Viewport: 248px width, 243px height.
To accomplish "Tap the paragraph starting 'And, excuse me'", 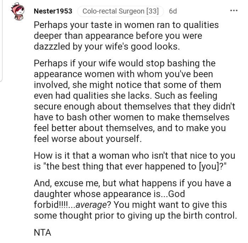I will click(135, 199).
